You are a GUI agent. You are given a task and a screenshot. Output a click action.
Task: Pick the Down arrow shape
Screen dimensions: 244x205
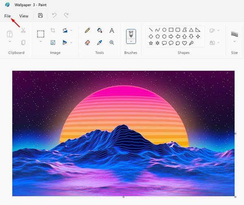coord(191,37)
